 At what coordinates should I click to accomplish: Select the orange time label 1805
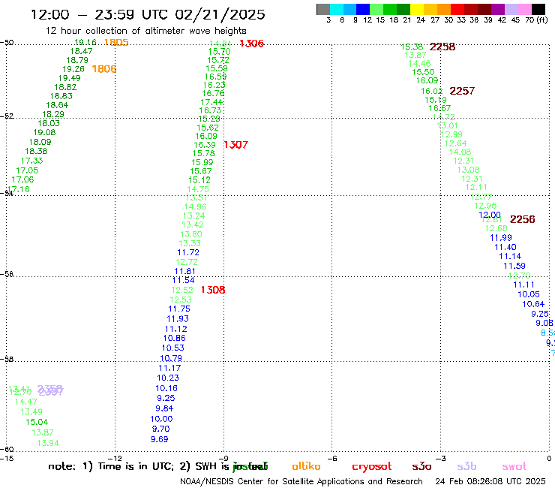pyautogui.click(x=116, y=43)
